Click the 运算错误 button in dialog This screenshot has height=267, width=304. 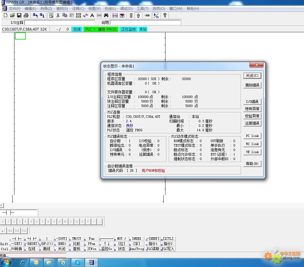click(x=252, y=123)
